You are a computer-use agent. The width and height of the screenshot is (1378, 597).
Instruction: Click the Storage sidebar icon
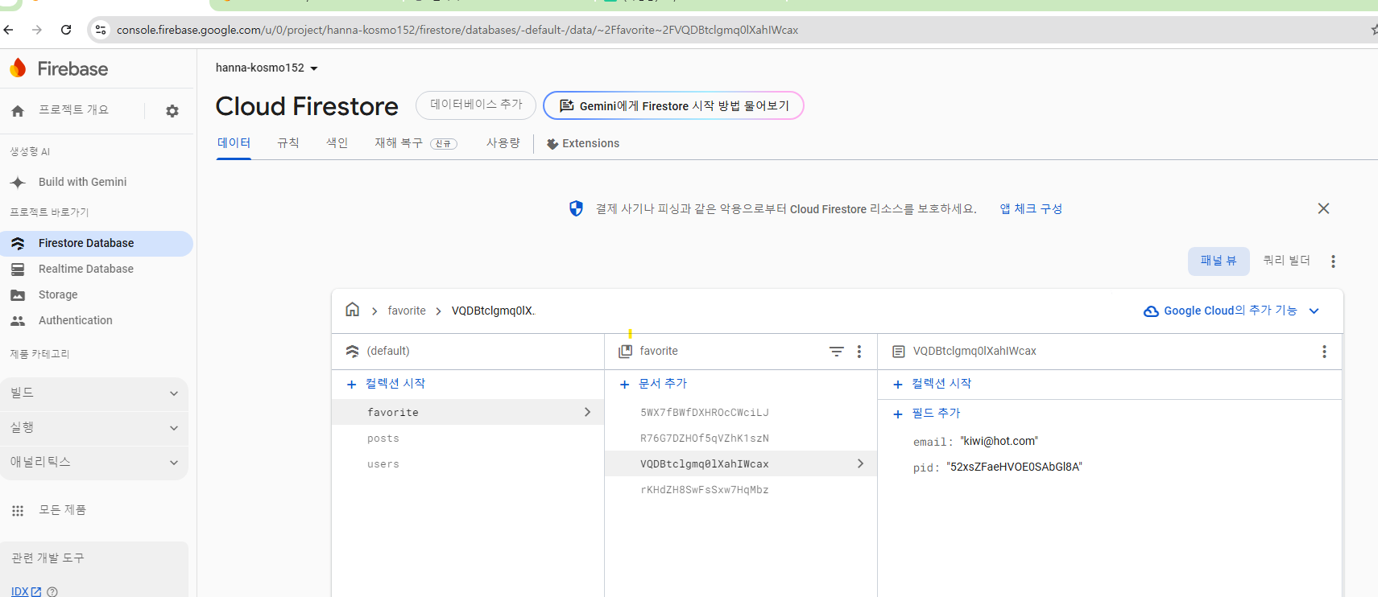[18, 295]
